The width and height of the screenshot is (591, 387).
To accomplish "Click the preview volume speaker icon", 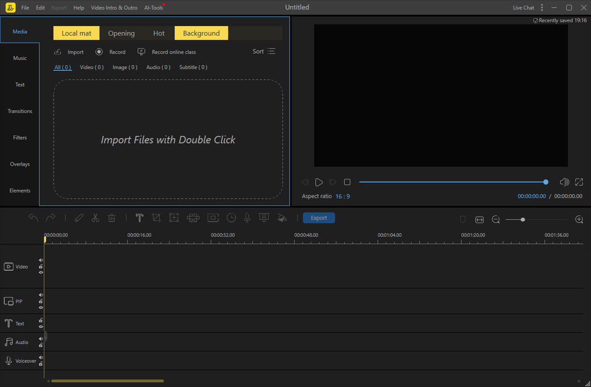I will (564, 182).
